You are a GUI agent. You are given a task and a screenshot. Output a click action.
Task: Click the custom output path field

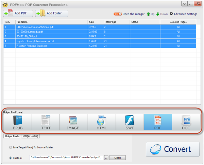66,158
